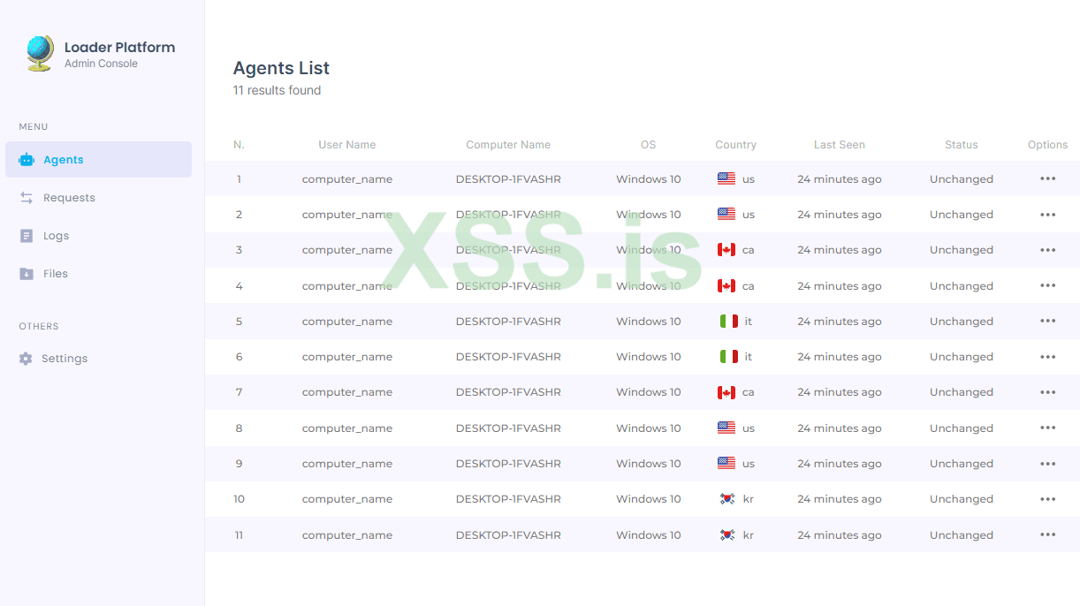This screenshot has width=1080, height=606.
Task: Select "24 minutes ago" in row 3
Action: tap(840, 250)
